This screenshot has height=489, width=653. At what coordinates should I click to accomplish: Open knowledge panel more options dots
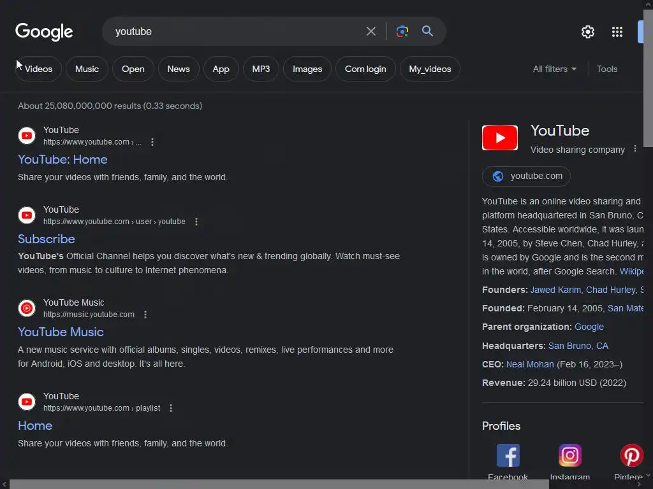[635, 149]
